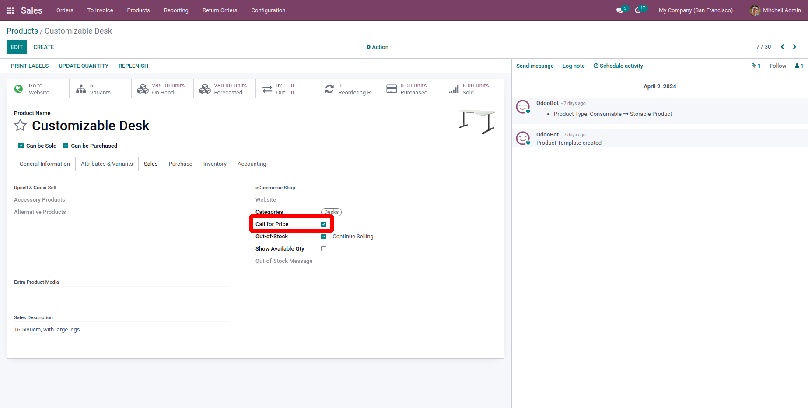Click UPDATE QUANTITY button

84,66
